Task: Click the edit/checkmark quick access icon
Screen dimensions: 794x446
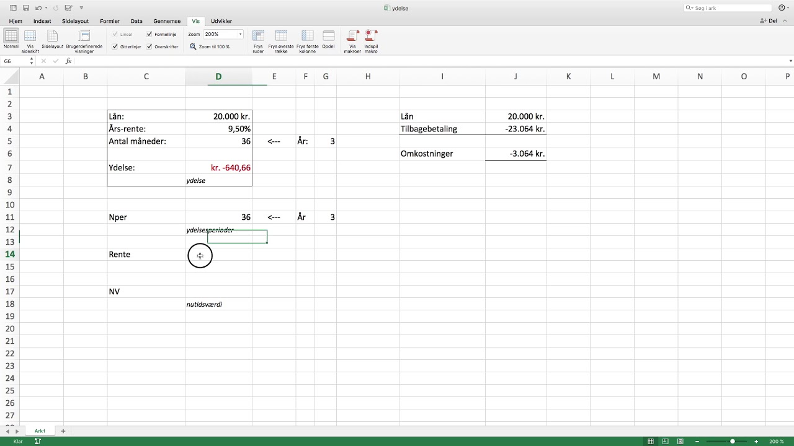Action: tap(68, 8)
